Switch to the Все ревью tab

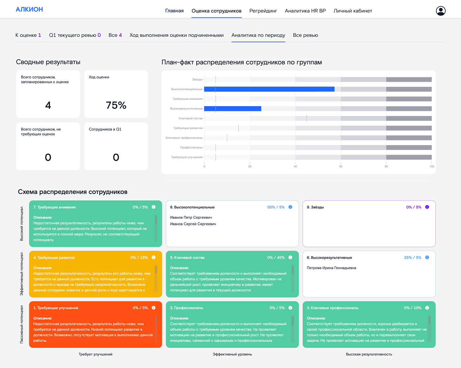pos(305,35)
